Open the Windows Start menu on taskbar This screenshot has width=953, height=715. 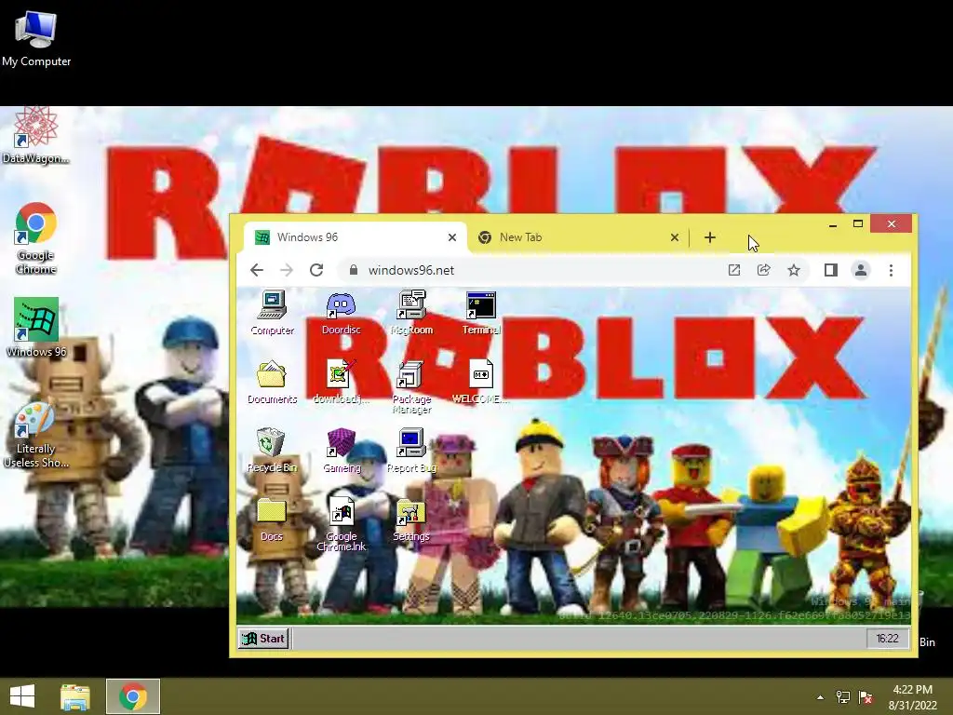tap(22, 696)
